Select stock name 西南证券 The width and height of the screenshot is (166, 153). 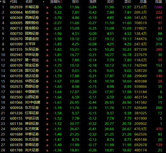point(32,18)
